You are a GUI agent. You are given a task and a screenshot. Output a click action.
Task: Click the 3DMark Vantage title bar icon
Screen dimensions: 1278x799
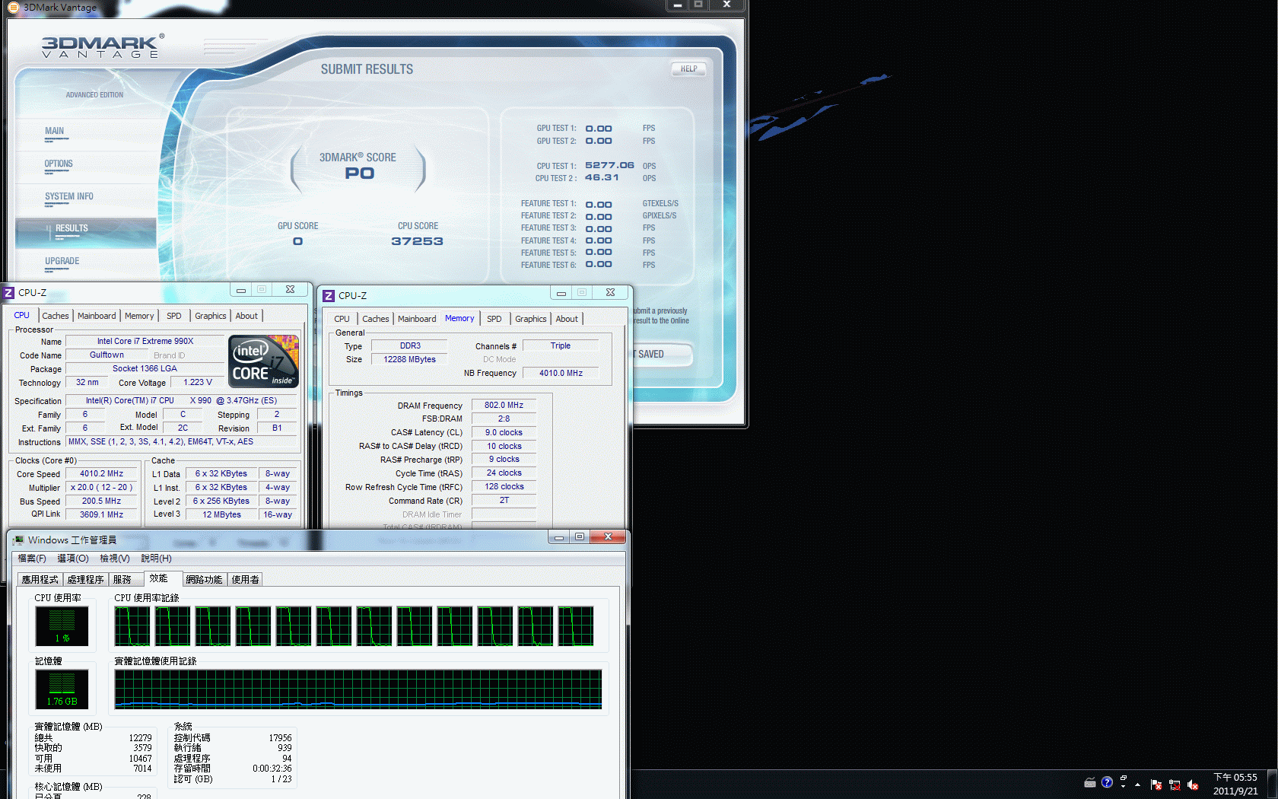[13, 7]
